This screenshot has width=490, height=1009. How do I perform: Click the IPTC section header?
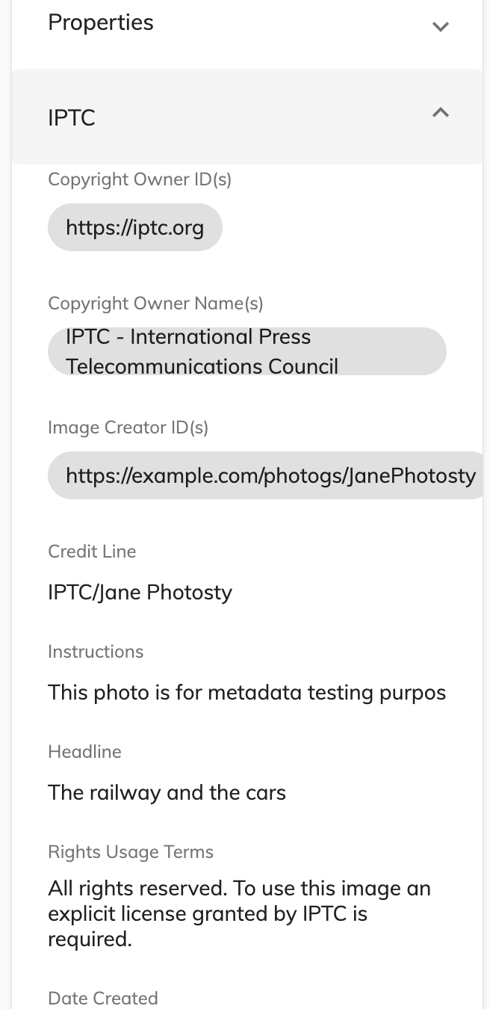coord(71,117)
